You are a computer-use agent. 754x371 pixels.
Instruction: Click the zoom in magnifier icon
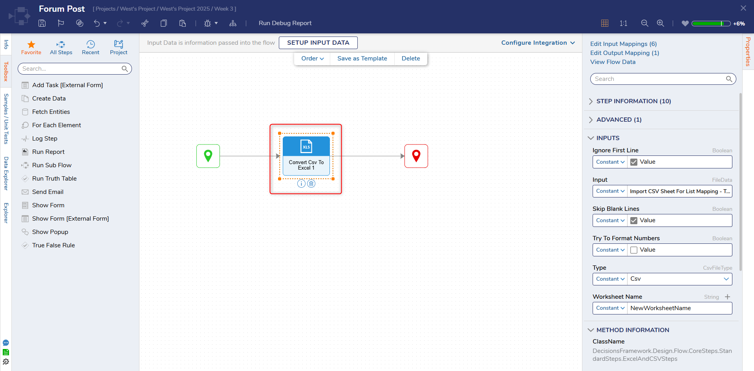click(x=661, y=23)
